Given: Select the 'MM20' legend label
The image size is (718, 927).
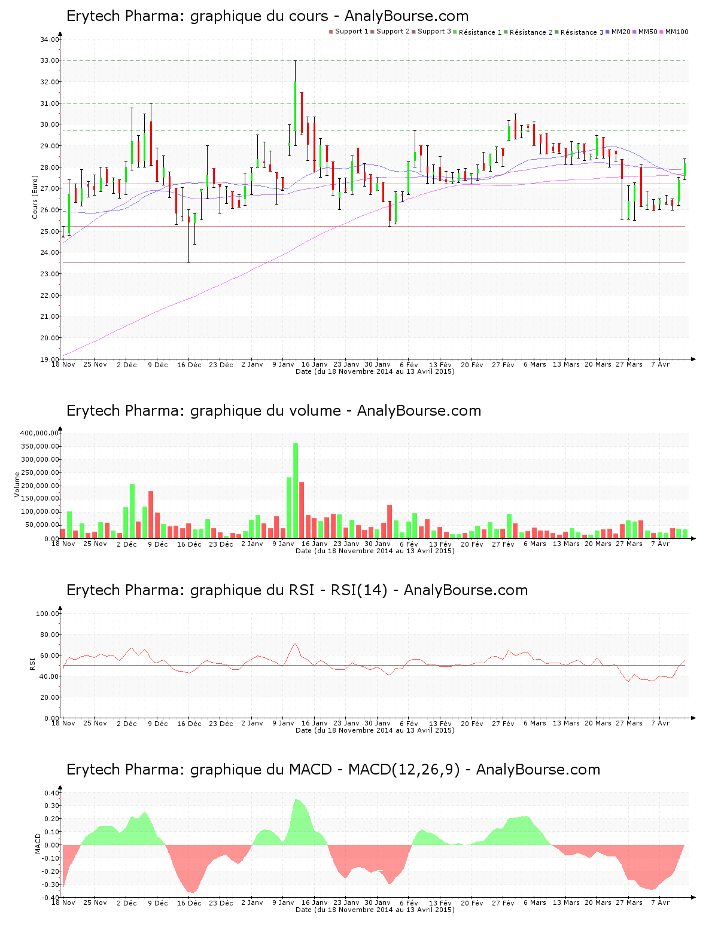Looking at the screenshot, I should 620,32.
